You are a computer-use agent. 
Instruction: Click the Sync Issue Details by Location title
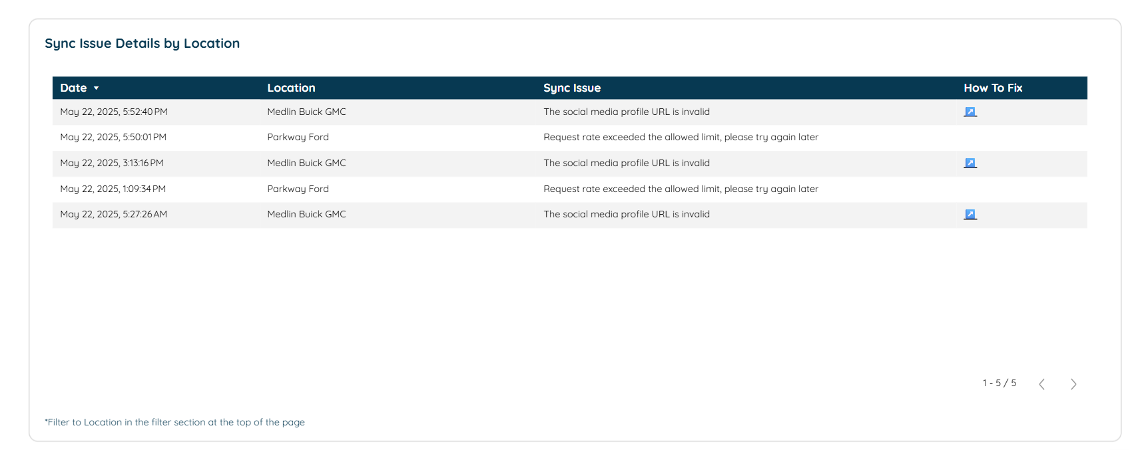[142, 43]
